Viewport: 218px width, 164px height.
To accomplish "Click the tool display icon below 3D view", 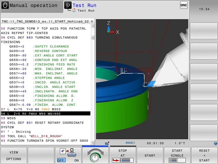I will (107, 143).
